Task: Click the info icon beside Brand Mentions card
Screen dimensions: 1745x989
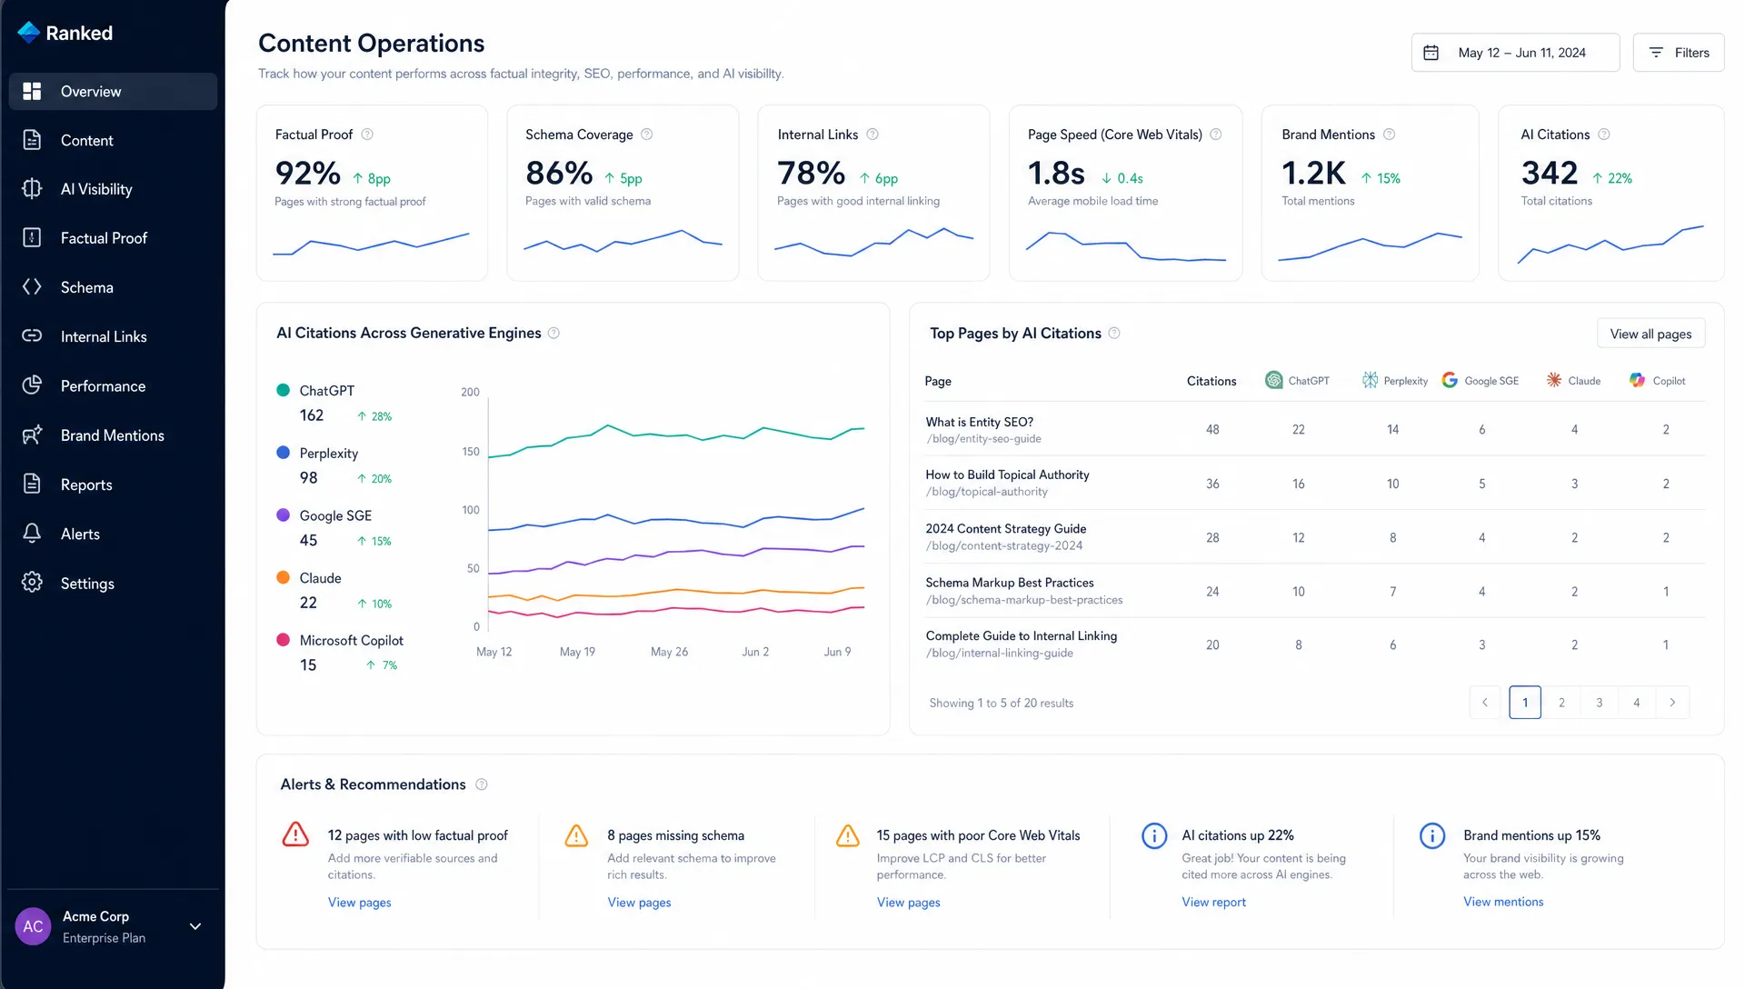Action: [1390, 135]
